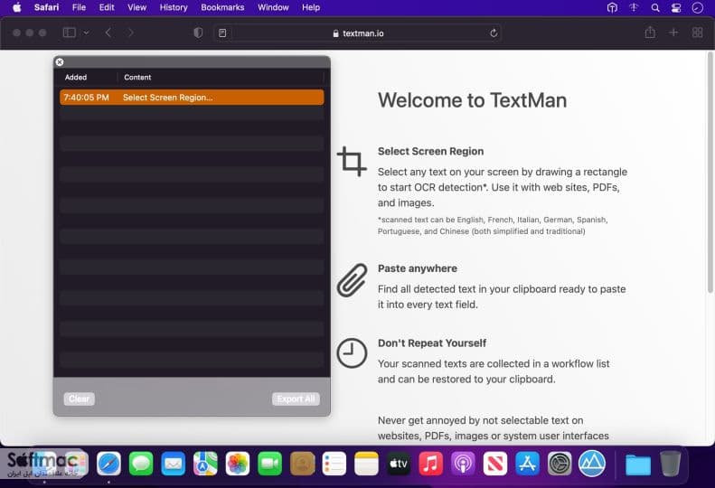Open the Safari menu
The image size is (715, 488).
46,7
